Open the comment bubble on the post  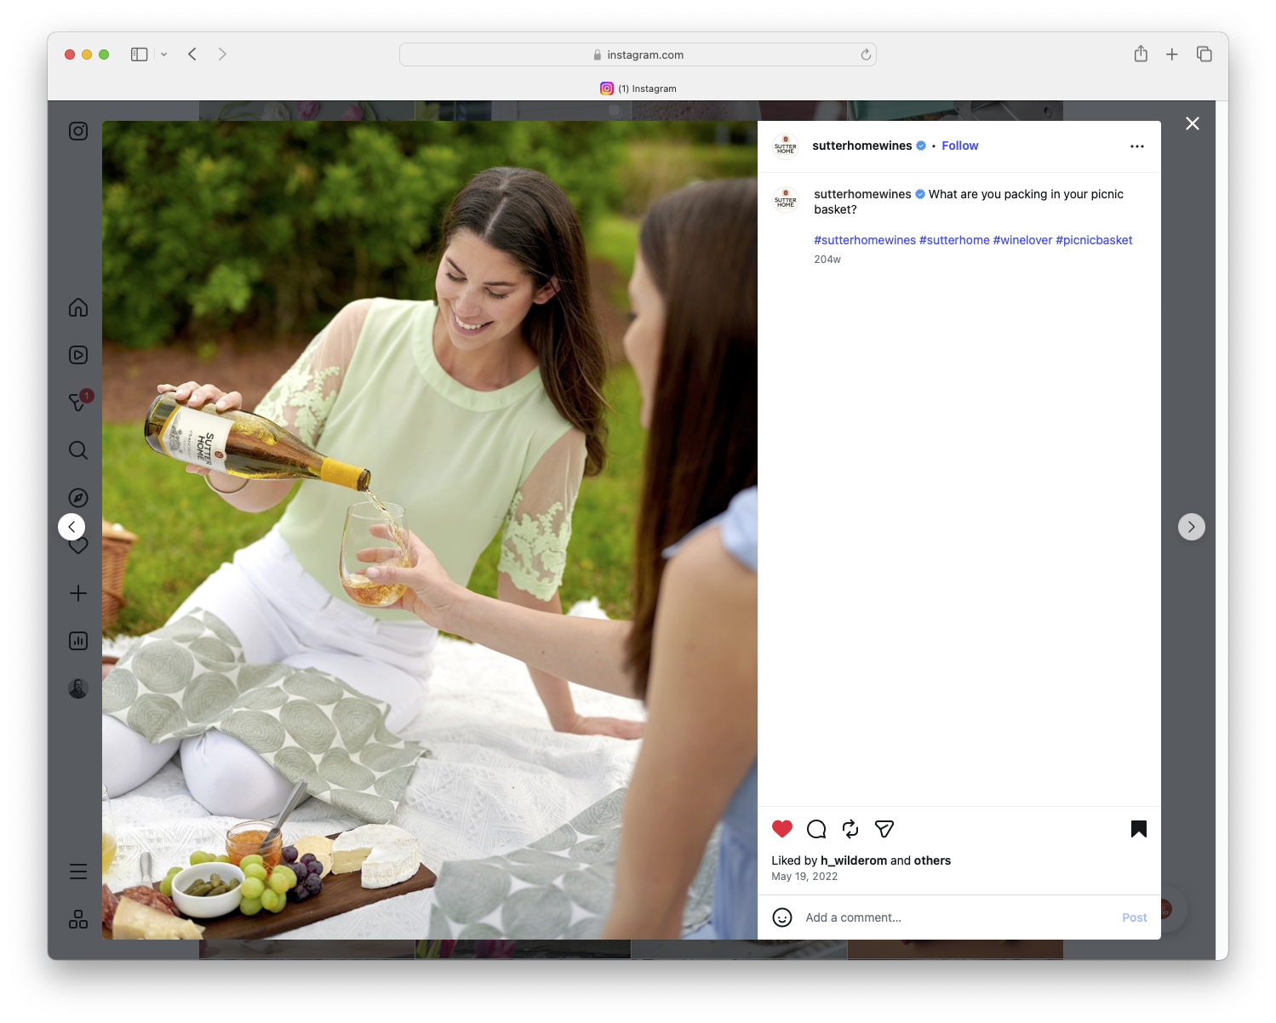point(815,829)
